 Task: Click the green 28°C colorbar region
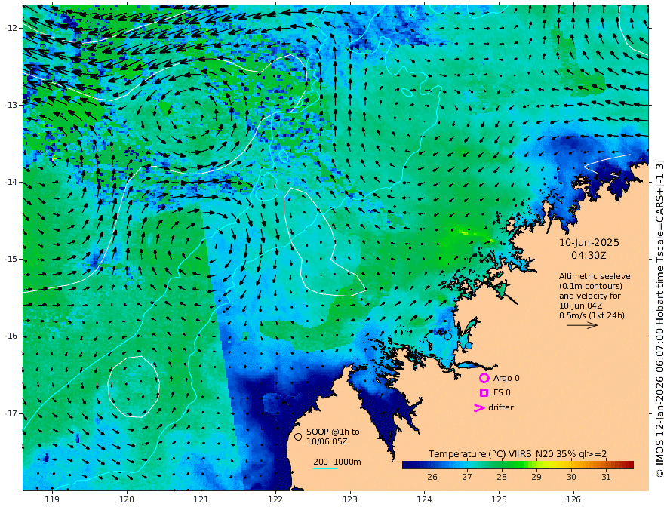tap(502, 465)
